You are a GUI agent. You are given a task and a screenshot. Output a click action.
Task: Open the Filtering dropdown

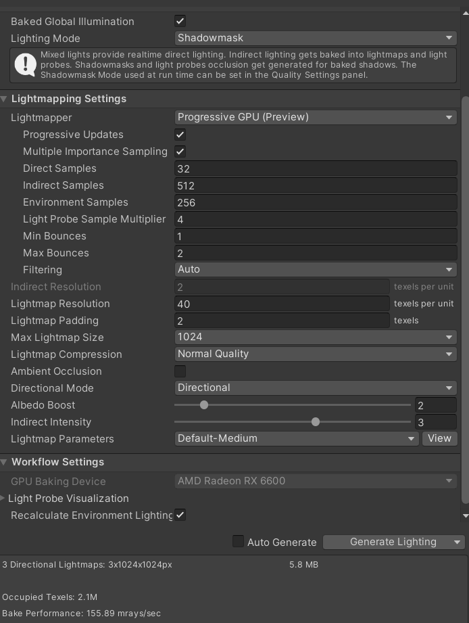coord(315,269)
